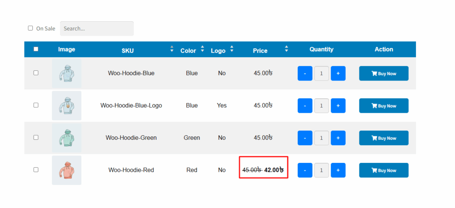Screen dimensions: 455x208
Task: Buy Now the Woo-Hoodie-Red item
Action: 383,170
